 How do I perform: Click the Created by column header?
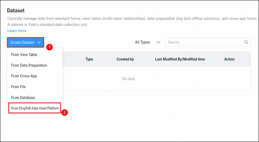point(125,59)
